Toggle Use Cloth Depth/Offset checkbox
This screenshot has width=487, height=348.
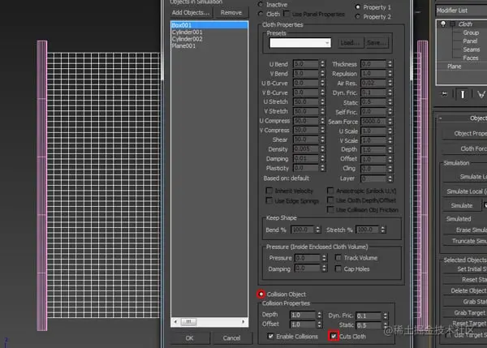[x=330, y=200]
